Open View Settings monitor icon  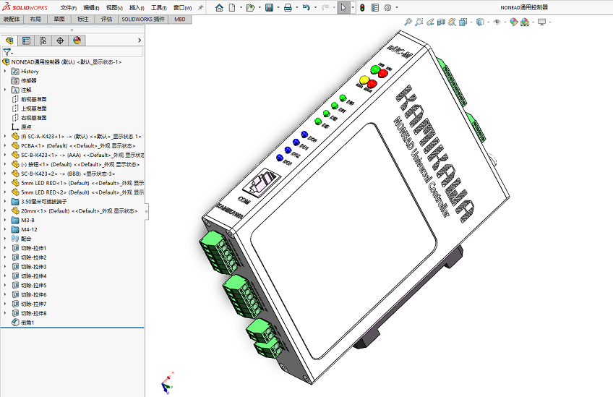click(542, 22)
